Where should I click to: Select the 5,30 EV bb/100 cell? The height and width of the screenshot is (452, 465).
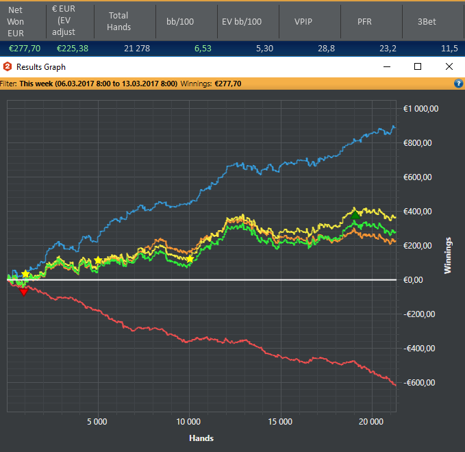pyautogui.click(x=264, y=49)
